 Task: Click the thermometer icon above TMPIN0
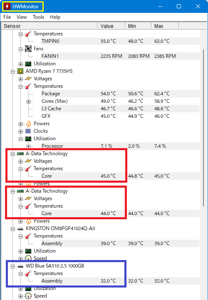pos(28,34)
